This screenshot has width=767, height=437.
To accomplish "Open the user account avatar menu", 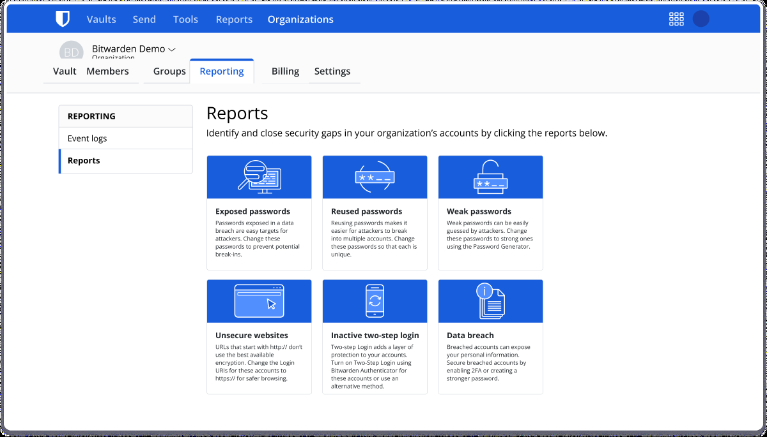I will pos(701,19).
